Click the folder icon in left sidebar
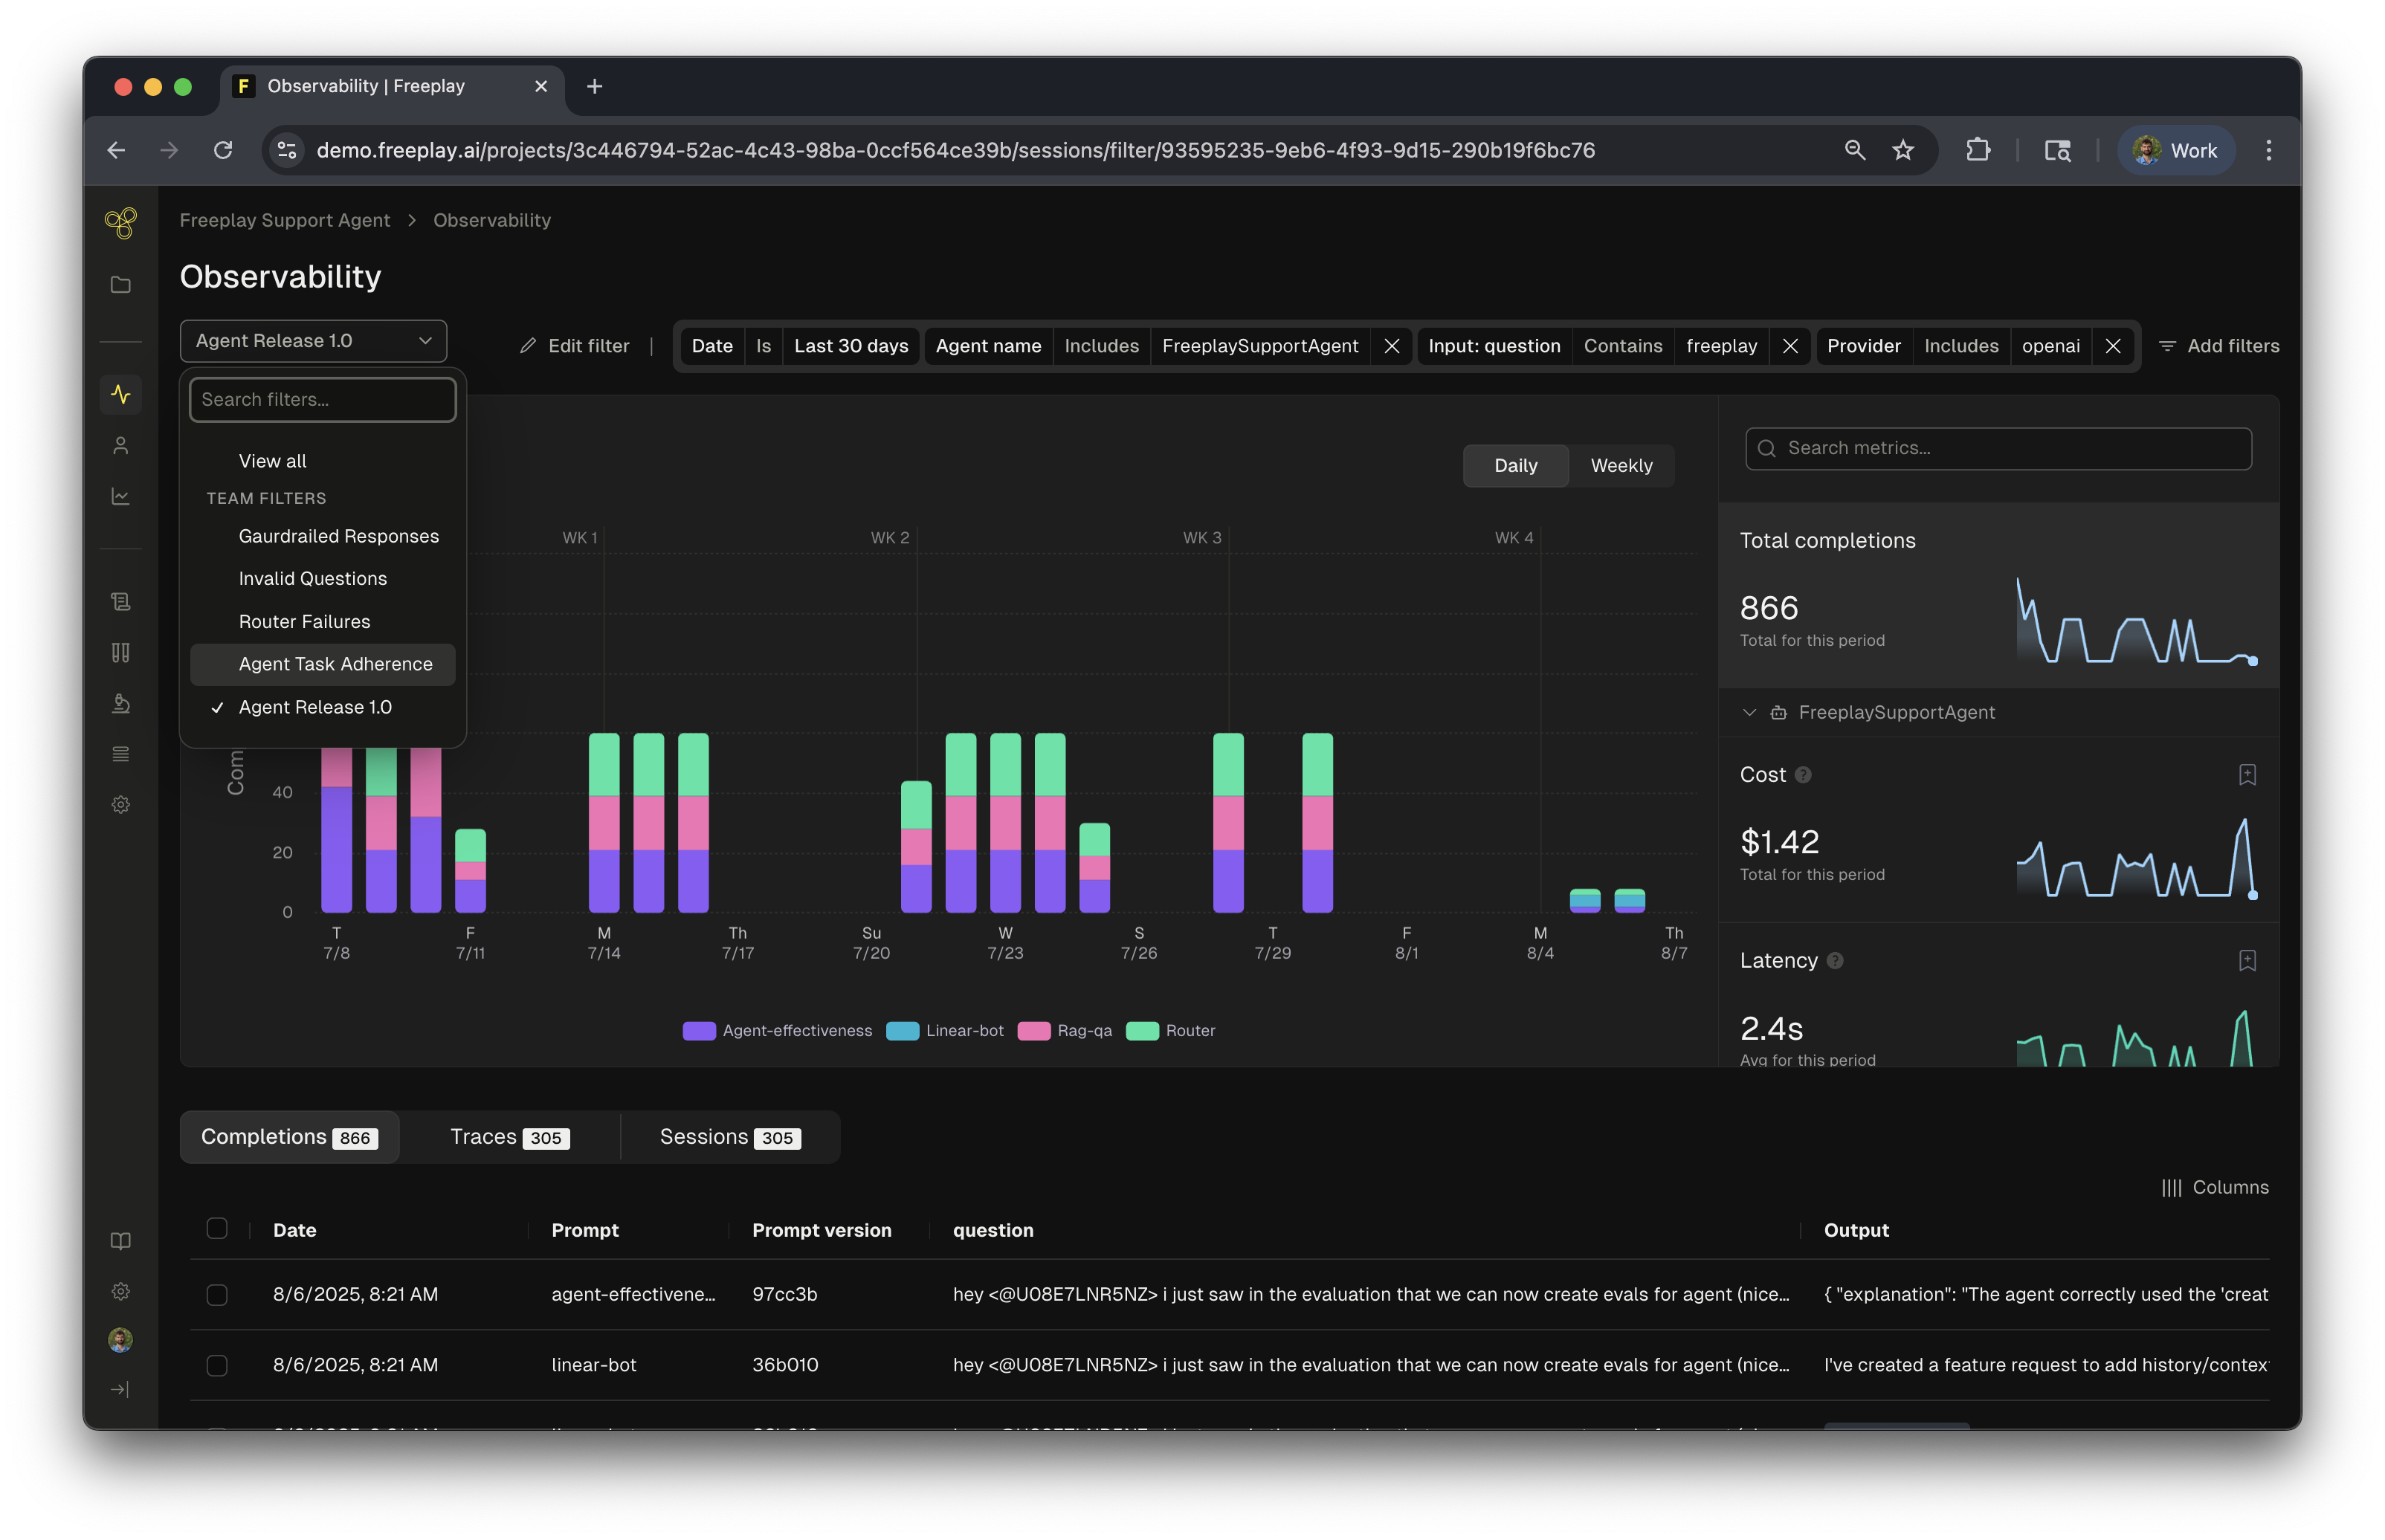The height and width of the screenshot is (1540, 2385). point(120,285)
